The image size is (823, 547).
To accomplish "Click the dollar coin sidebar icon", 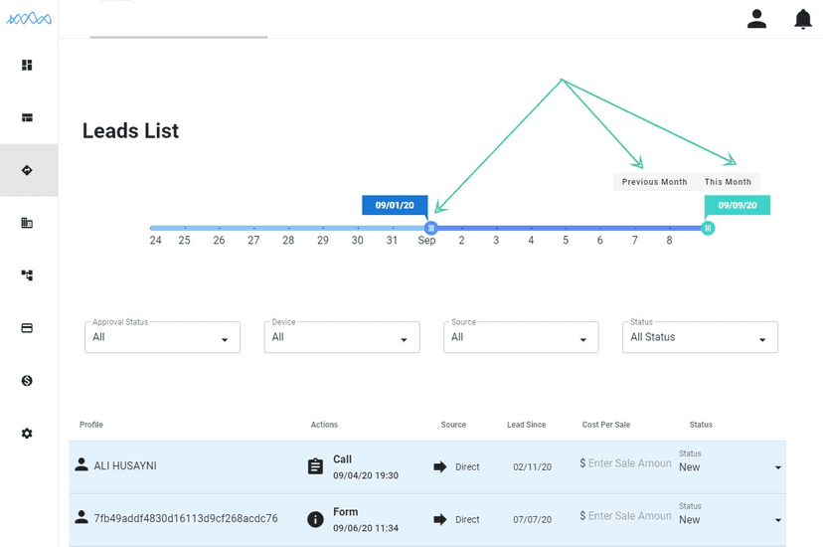I will point(27,381).
